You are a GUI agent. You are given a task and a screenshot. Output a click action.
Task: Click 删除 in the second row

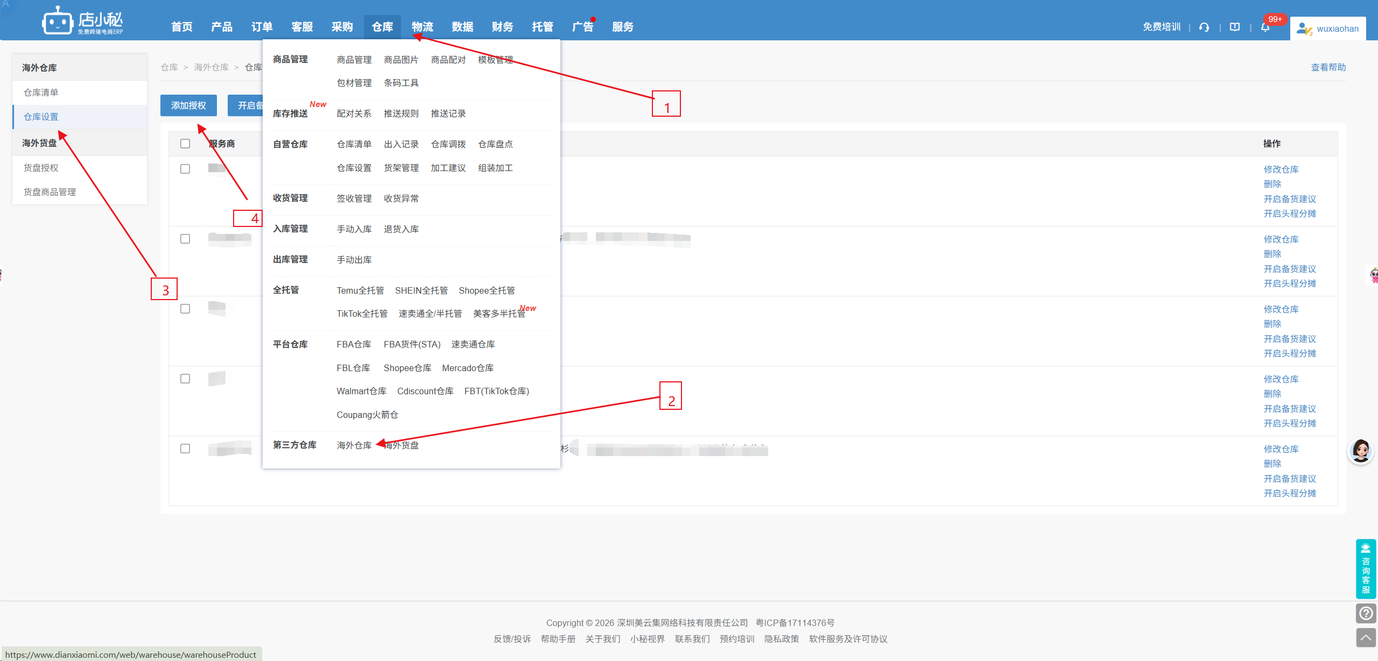(x=1272, y=254)
